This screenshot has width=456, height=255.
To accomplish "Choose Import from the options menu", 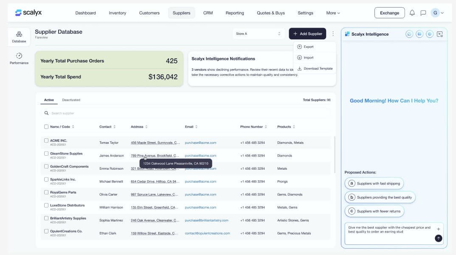I will click(308, 58).
